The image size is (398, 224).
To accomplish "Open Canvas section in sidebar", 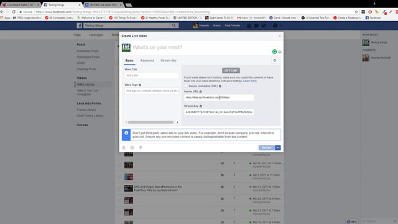I will click(x=82, y=124).
